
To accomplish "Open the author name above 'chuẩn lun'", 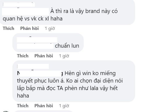I will pyautogui.click(x=37, y=40).
